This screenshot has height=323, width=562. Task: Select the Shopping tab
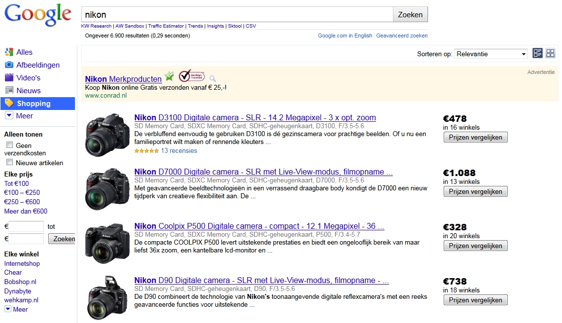37,103
